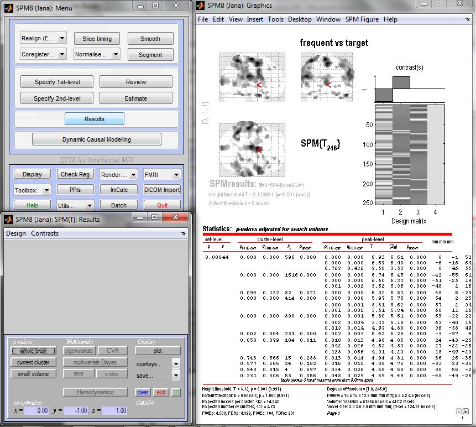Screen dimensions: 476x427
Task: Open the Render dropdown
Action: [118, 175]
